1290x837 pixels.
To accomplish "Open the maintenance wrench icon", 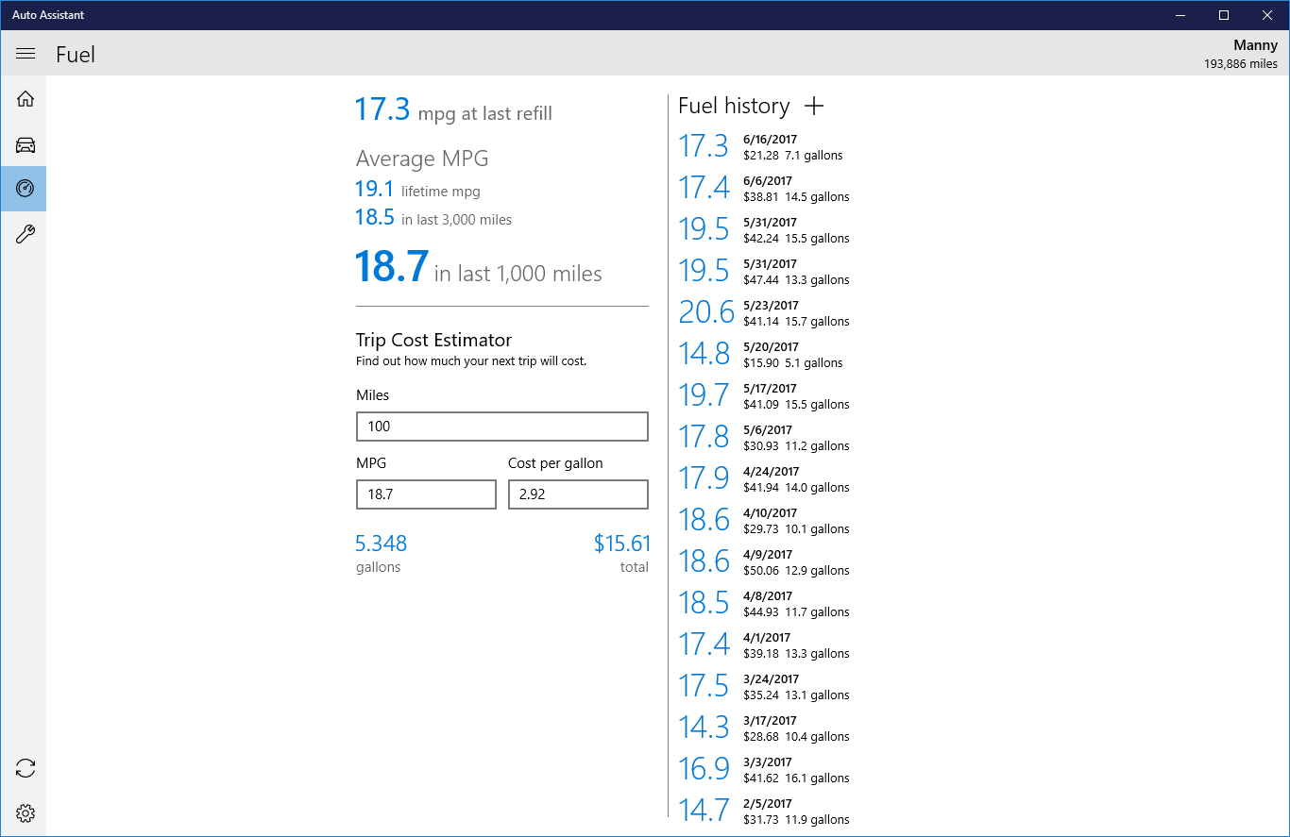I will (25, 234).
